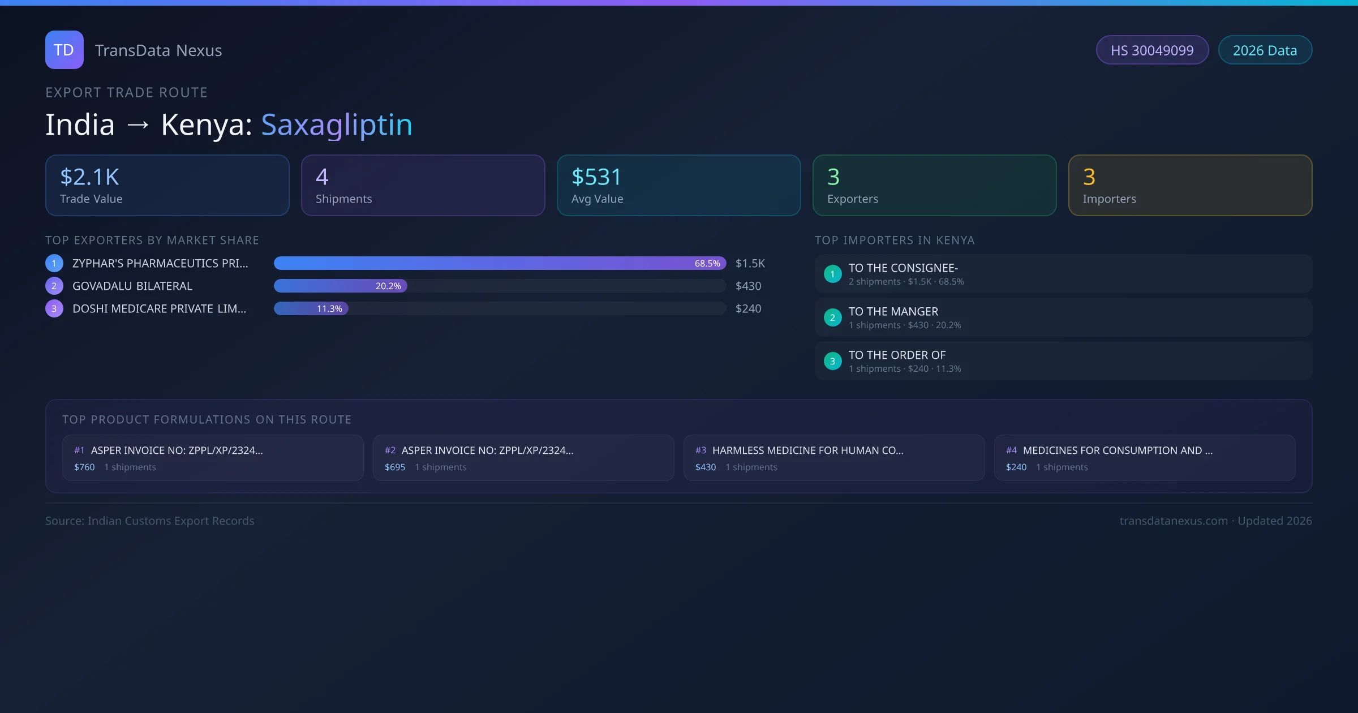
Task: Click the 68.5% market share bar
Action: [x=500, y=263]
